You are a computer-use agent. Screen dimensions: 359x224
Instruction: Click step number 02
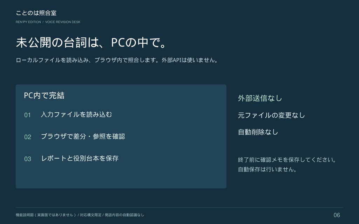[x=28, y=137]
